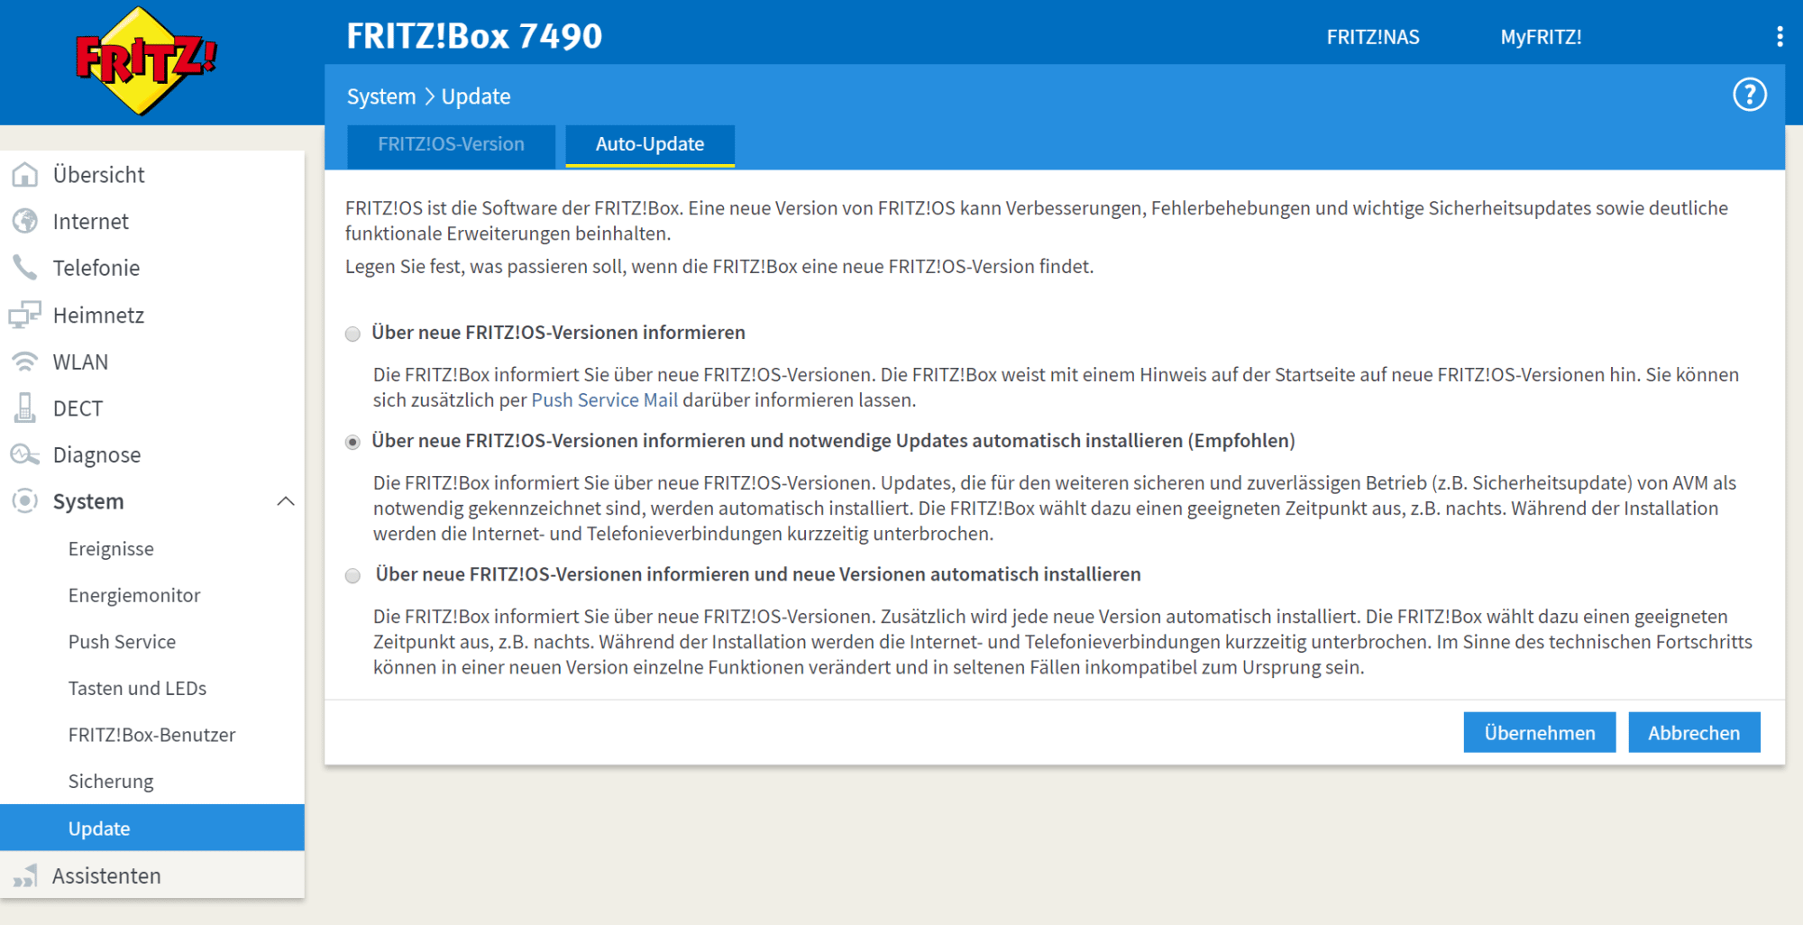Select notwendige Updates automatisch installieren (Empfohlen) option

click(352, 442)
